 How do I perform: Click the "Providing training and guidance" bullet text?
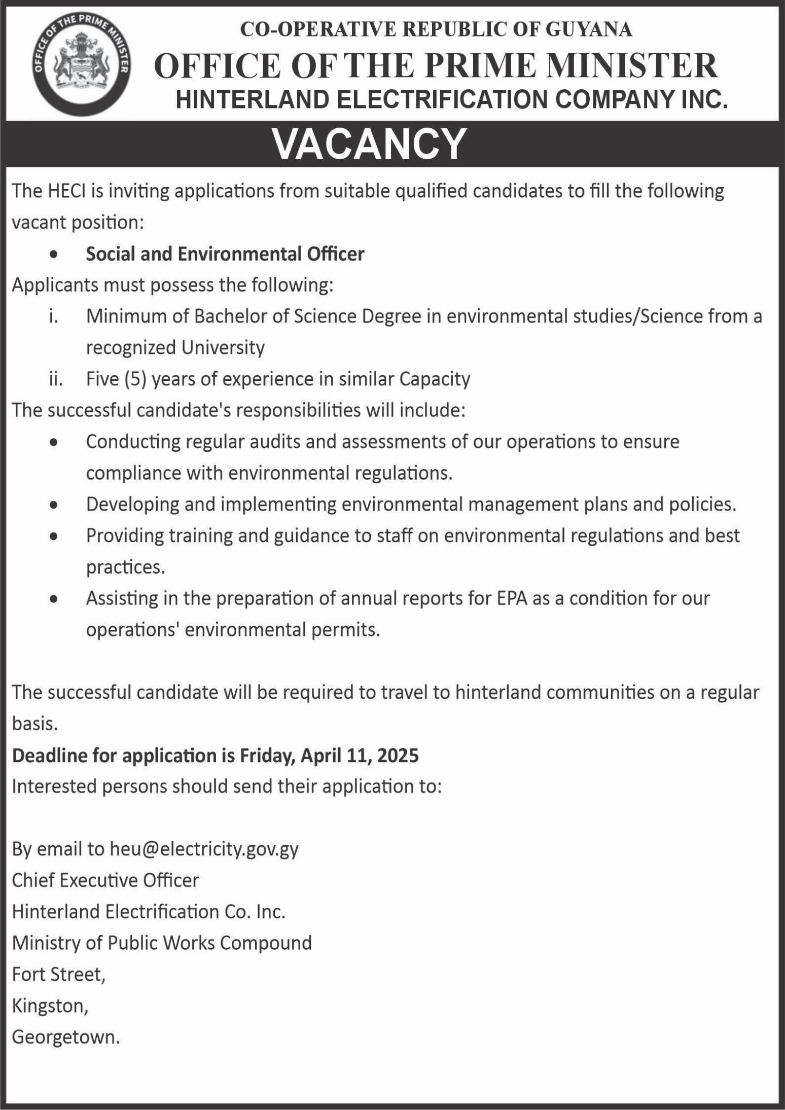point(413,536)
